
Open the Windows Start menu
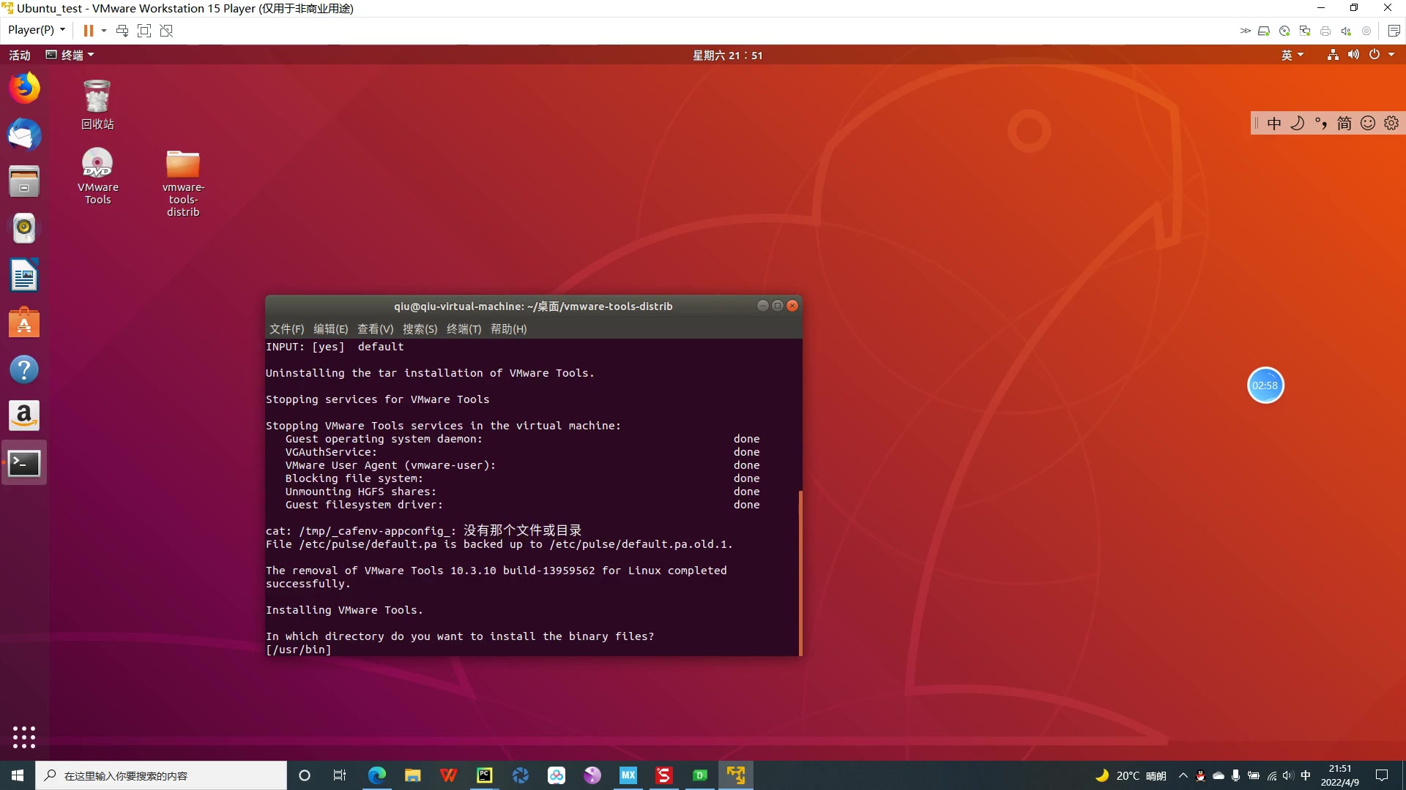click(x=18, y=775)
